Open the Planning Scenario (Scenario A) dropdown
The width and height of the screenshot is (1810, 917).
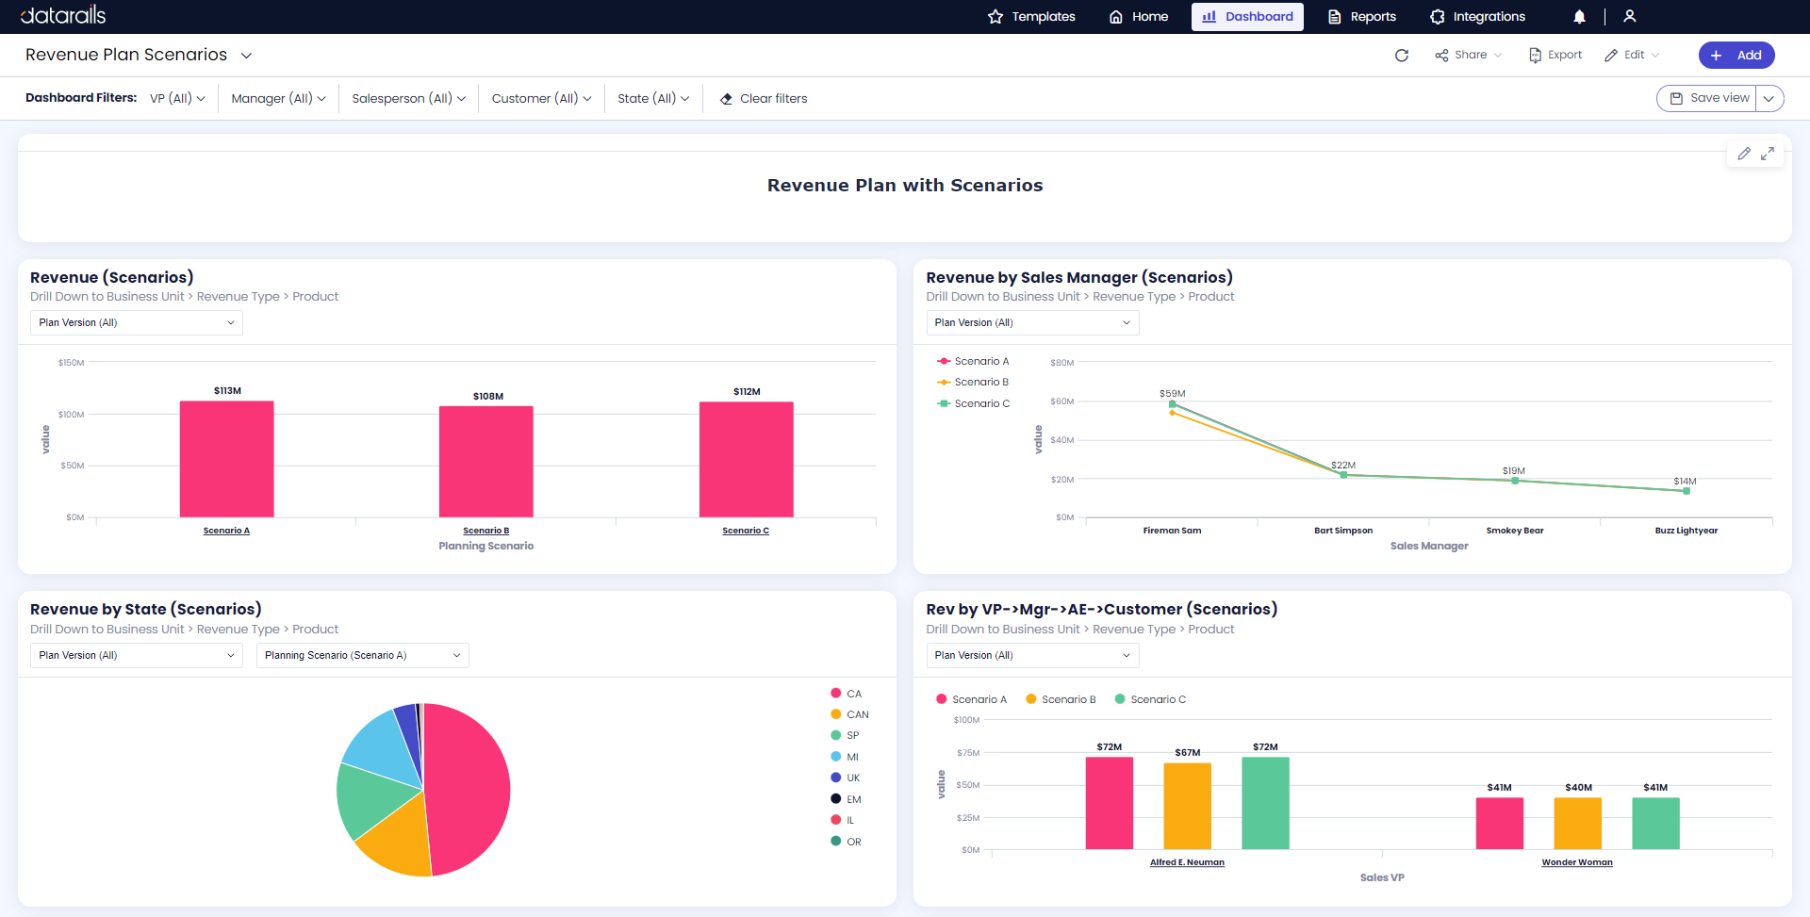(x=362, y=655)
